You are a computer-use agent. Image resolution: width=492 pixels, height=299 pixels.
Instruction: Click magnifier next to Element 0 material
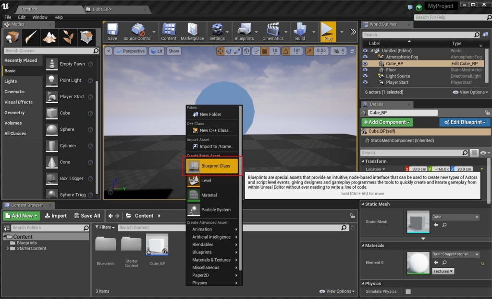[444, 263]
